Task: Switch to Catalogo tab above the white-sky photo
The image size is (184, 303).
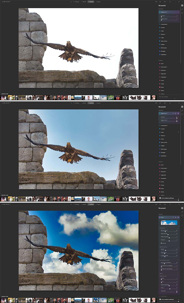Action: 77,2
